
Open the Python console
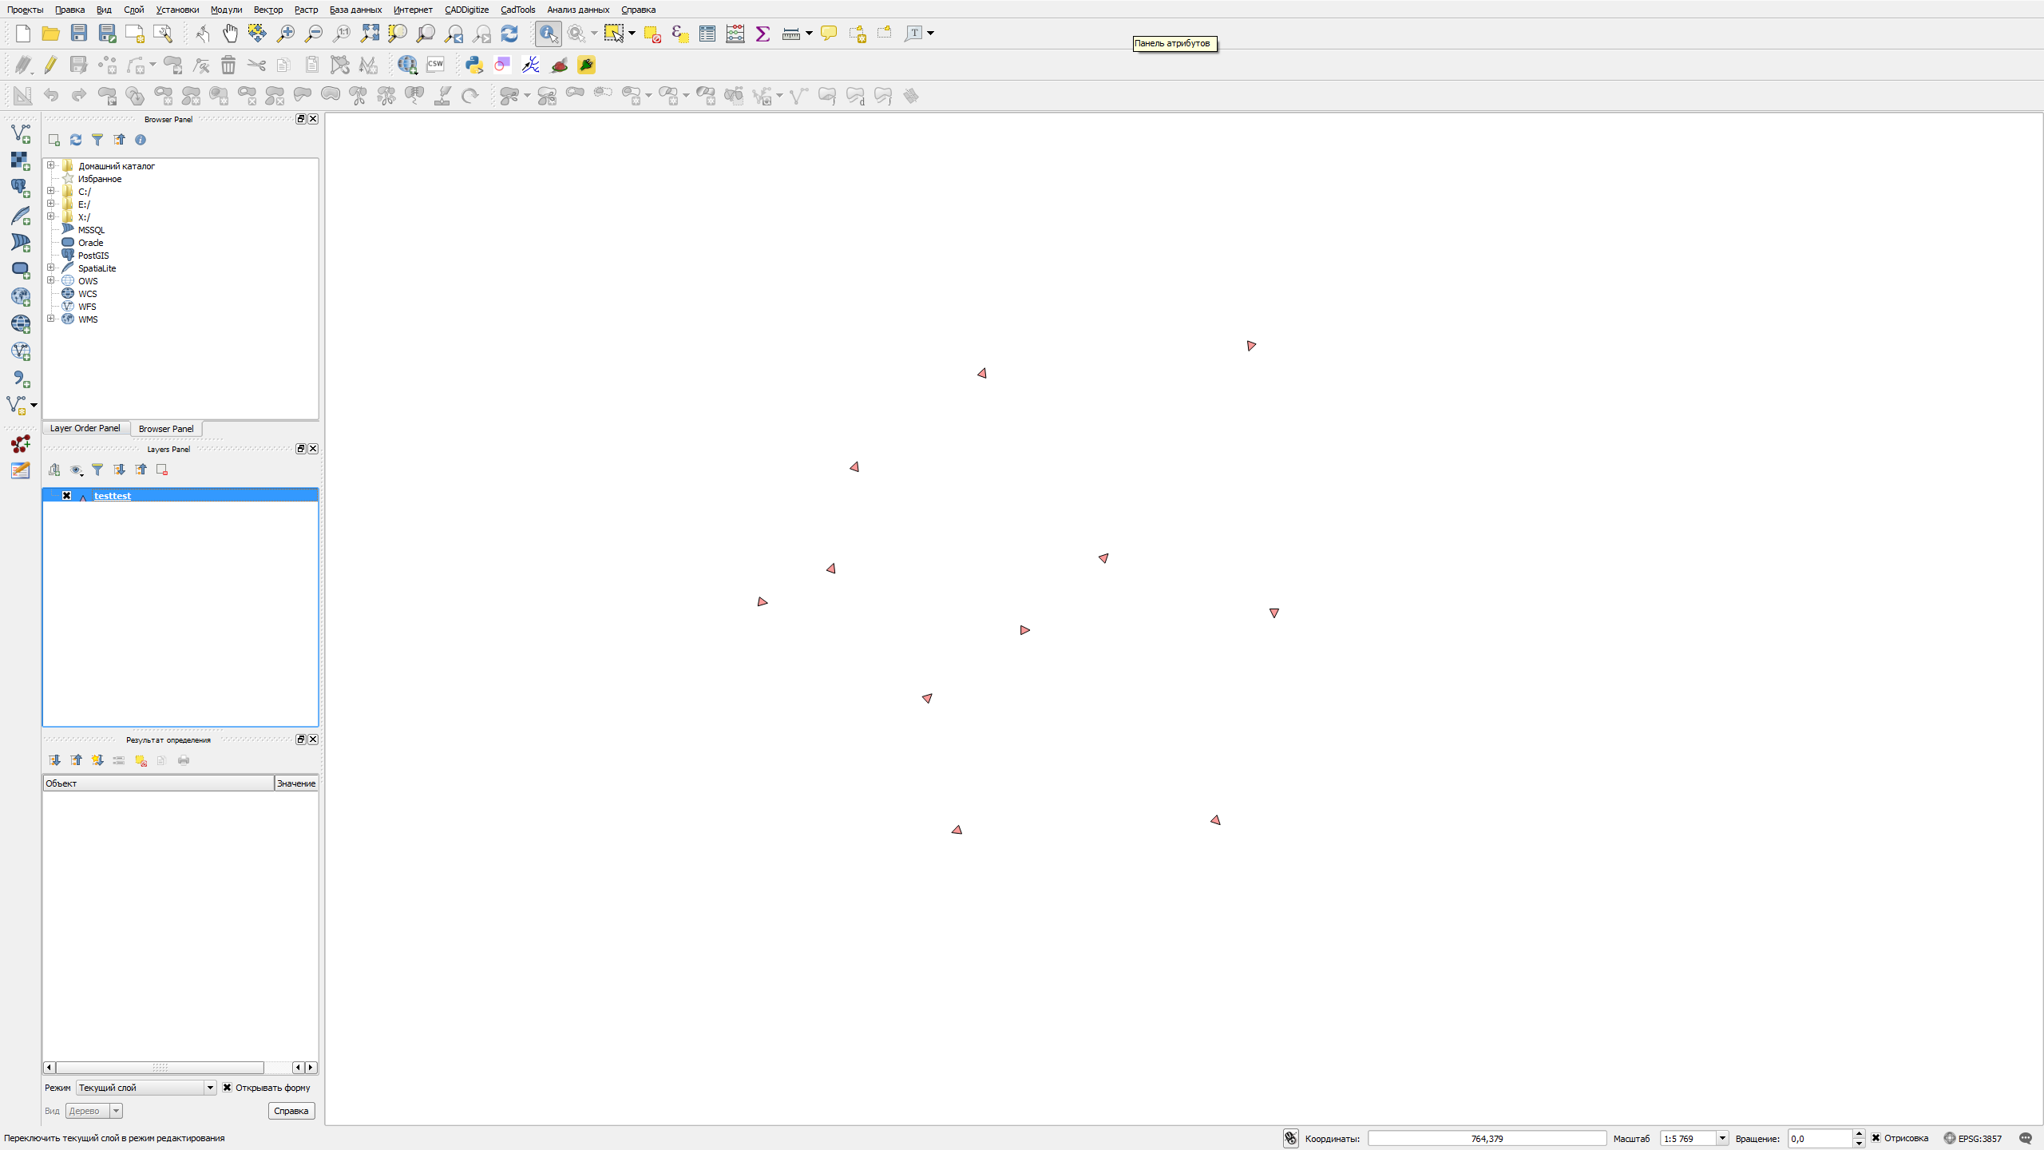point(474,65)
